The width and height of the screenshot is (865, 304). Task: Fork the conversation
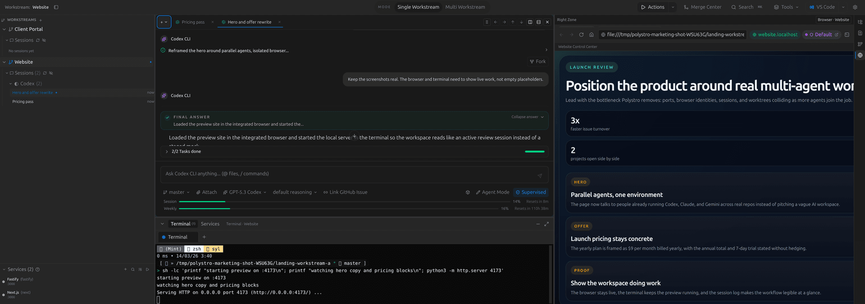pyautogui.click(x=537, y=62)
